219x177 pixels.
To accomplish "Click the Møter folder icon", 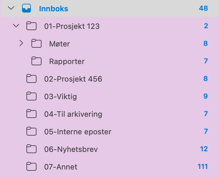I will [36, 44].
